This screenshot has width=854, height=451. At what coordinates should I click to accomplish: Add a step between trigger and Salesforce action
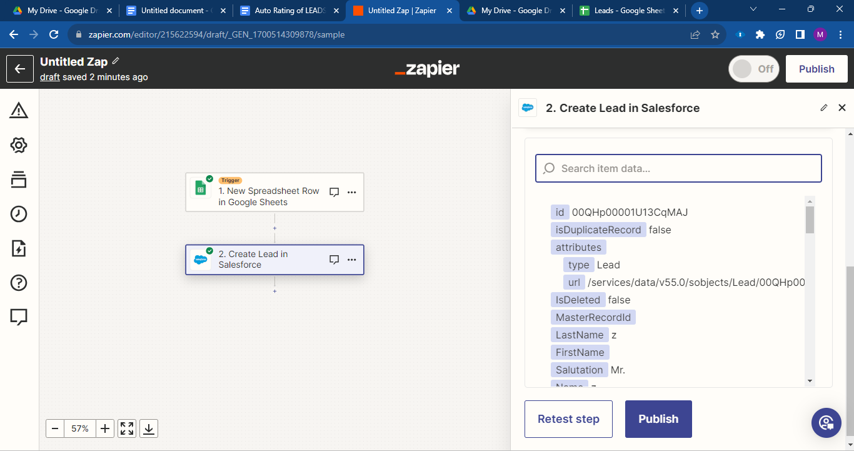pyautogui.click(x=274, y=228)
